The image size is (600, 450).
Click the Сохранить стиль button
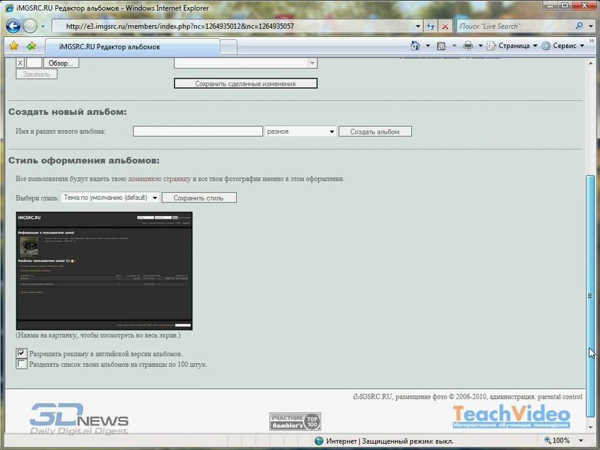point(199,197)
